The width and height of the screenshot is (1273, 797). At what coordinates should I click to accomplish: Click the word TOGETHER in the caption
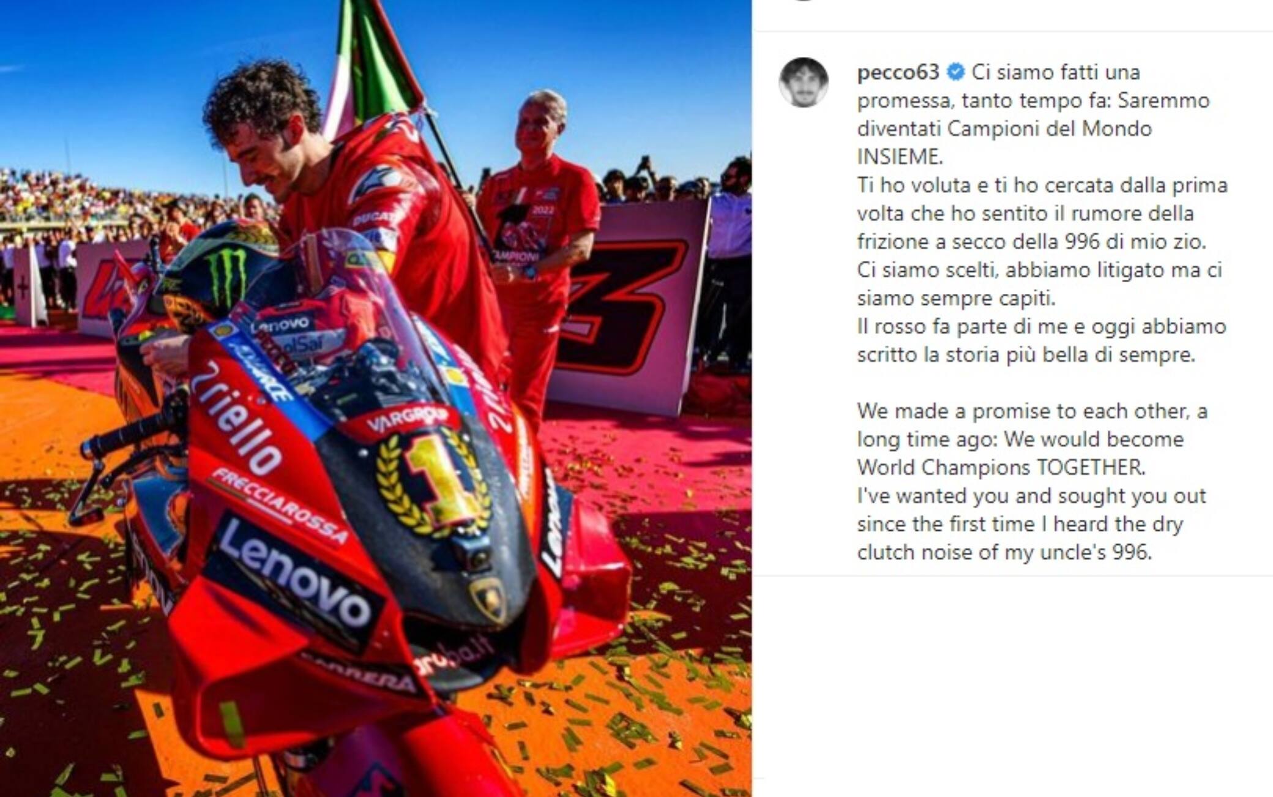coord(1090,468)
